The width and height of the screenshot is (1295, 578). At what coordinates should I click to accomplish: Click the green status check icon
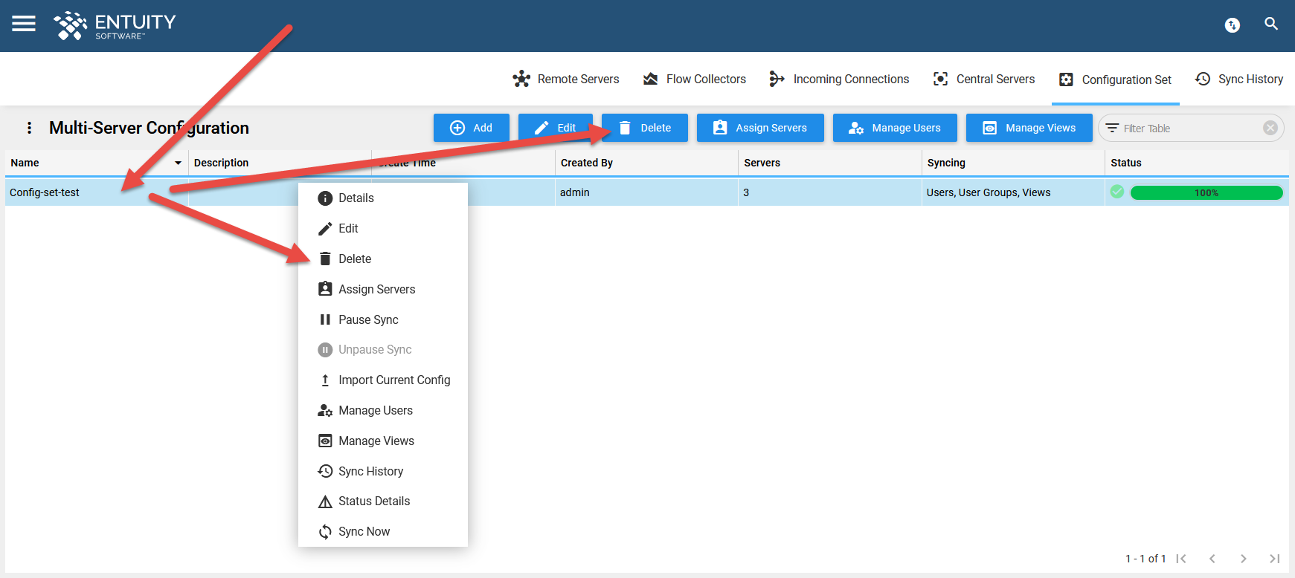(x=1117, y=192)
